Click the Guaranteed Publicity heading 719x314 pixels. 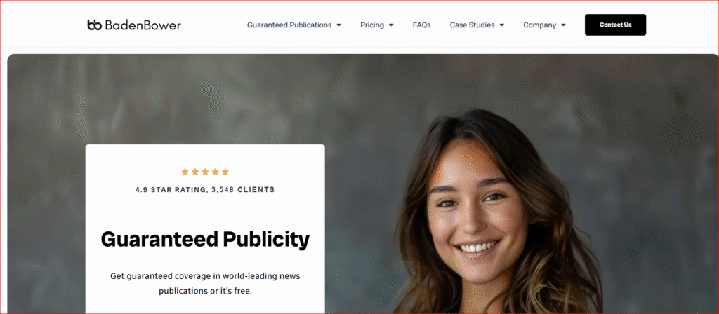coord(205,239)
